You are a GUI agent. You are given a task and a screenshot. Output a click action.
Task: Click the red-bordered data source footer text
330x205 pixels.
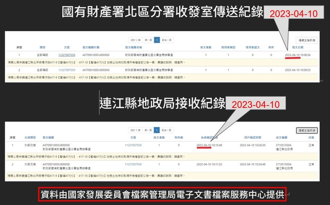click(164, 195)
